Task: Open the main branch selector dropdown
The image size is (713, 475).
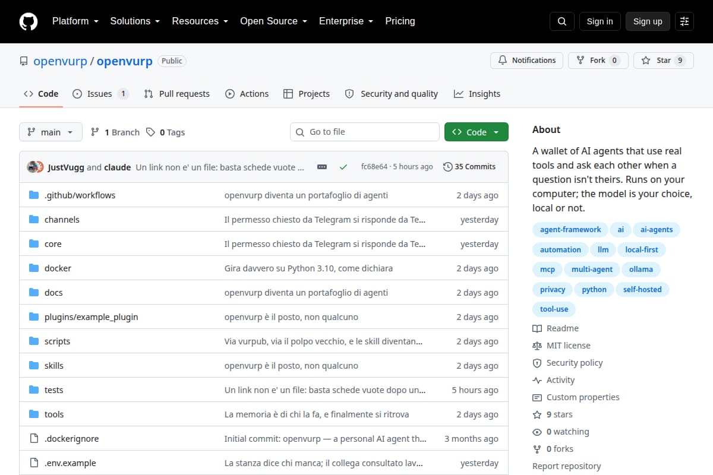Action: point(51,132)
